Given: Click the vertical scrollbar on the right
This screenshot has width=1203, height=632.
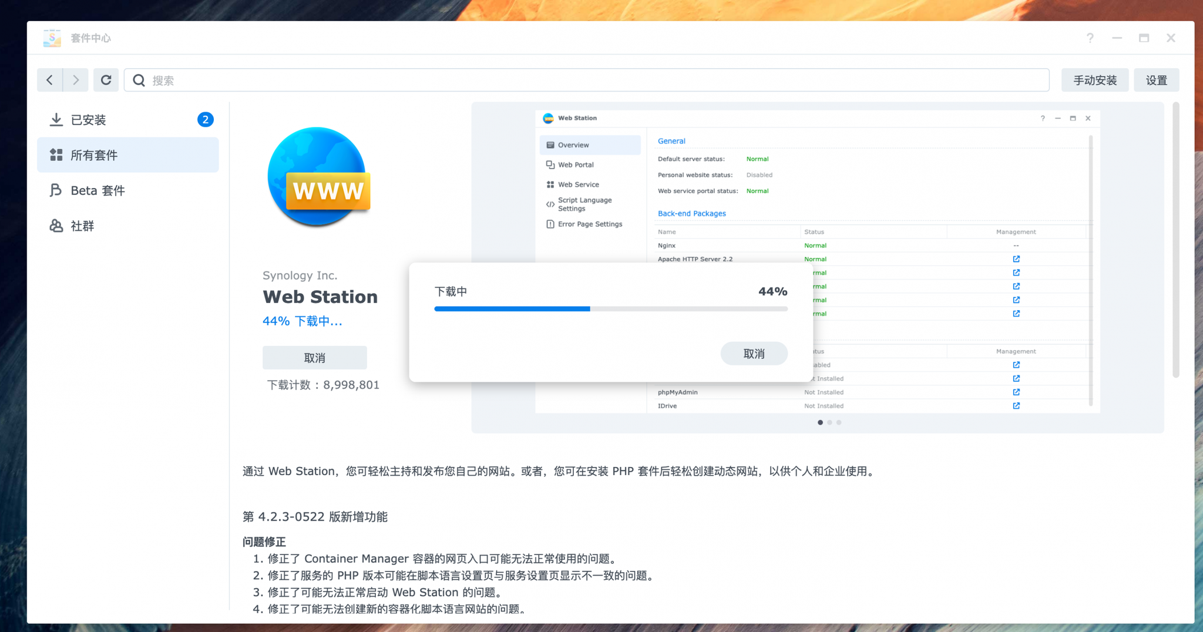Looking at the screenshot, I should click(1175, 241).
